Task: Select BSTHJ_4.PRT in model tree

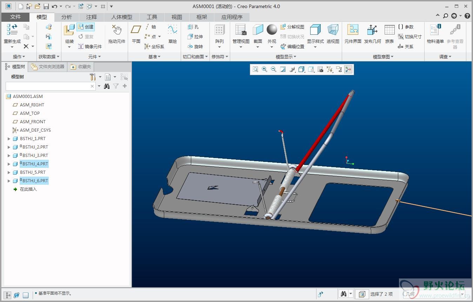Action: point(35,164)
